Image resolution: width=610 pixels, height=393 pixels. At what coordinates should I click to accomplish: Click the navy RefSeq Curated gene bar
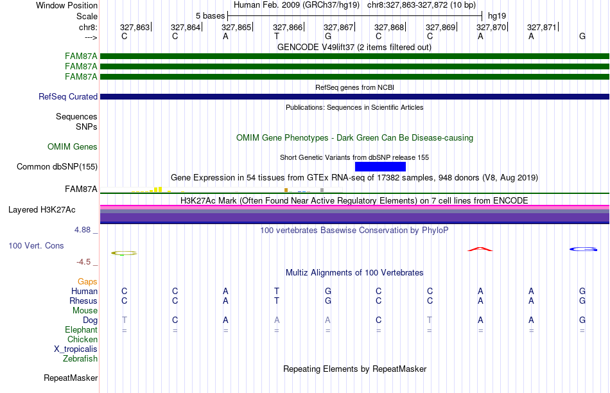354,96
